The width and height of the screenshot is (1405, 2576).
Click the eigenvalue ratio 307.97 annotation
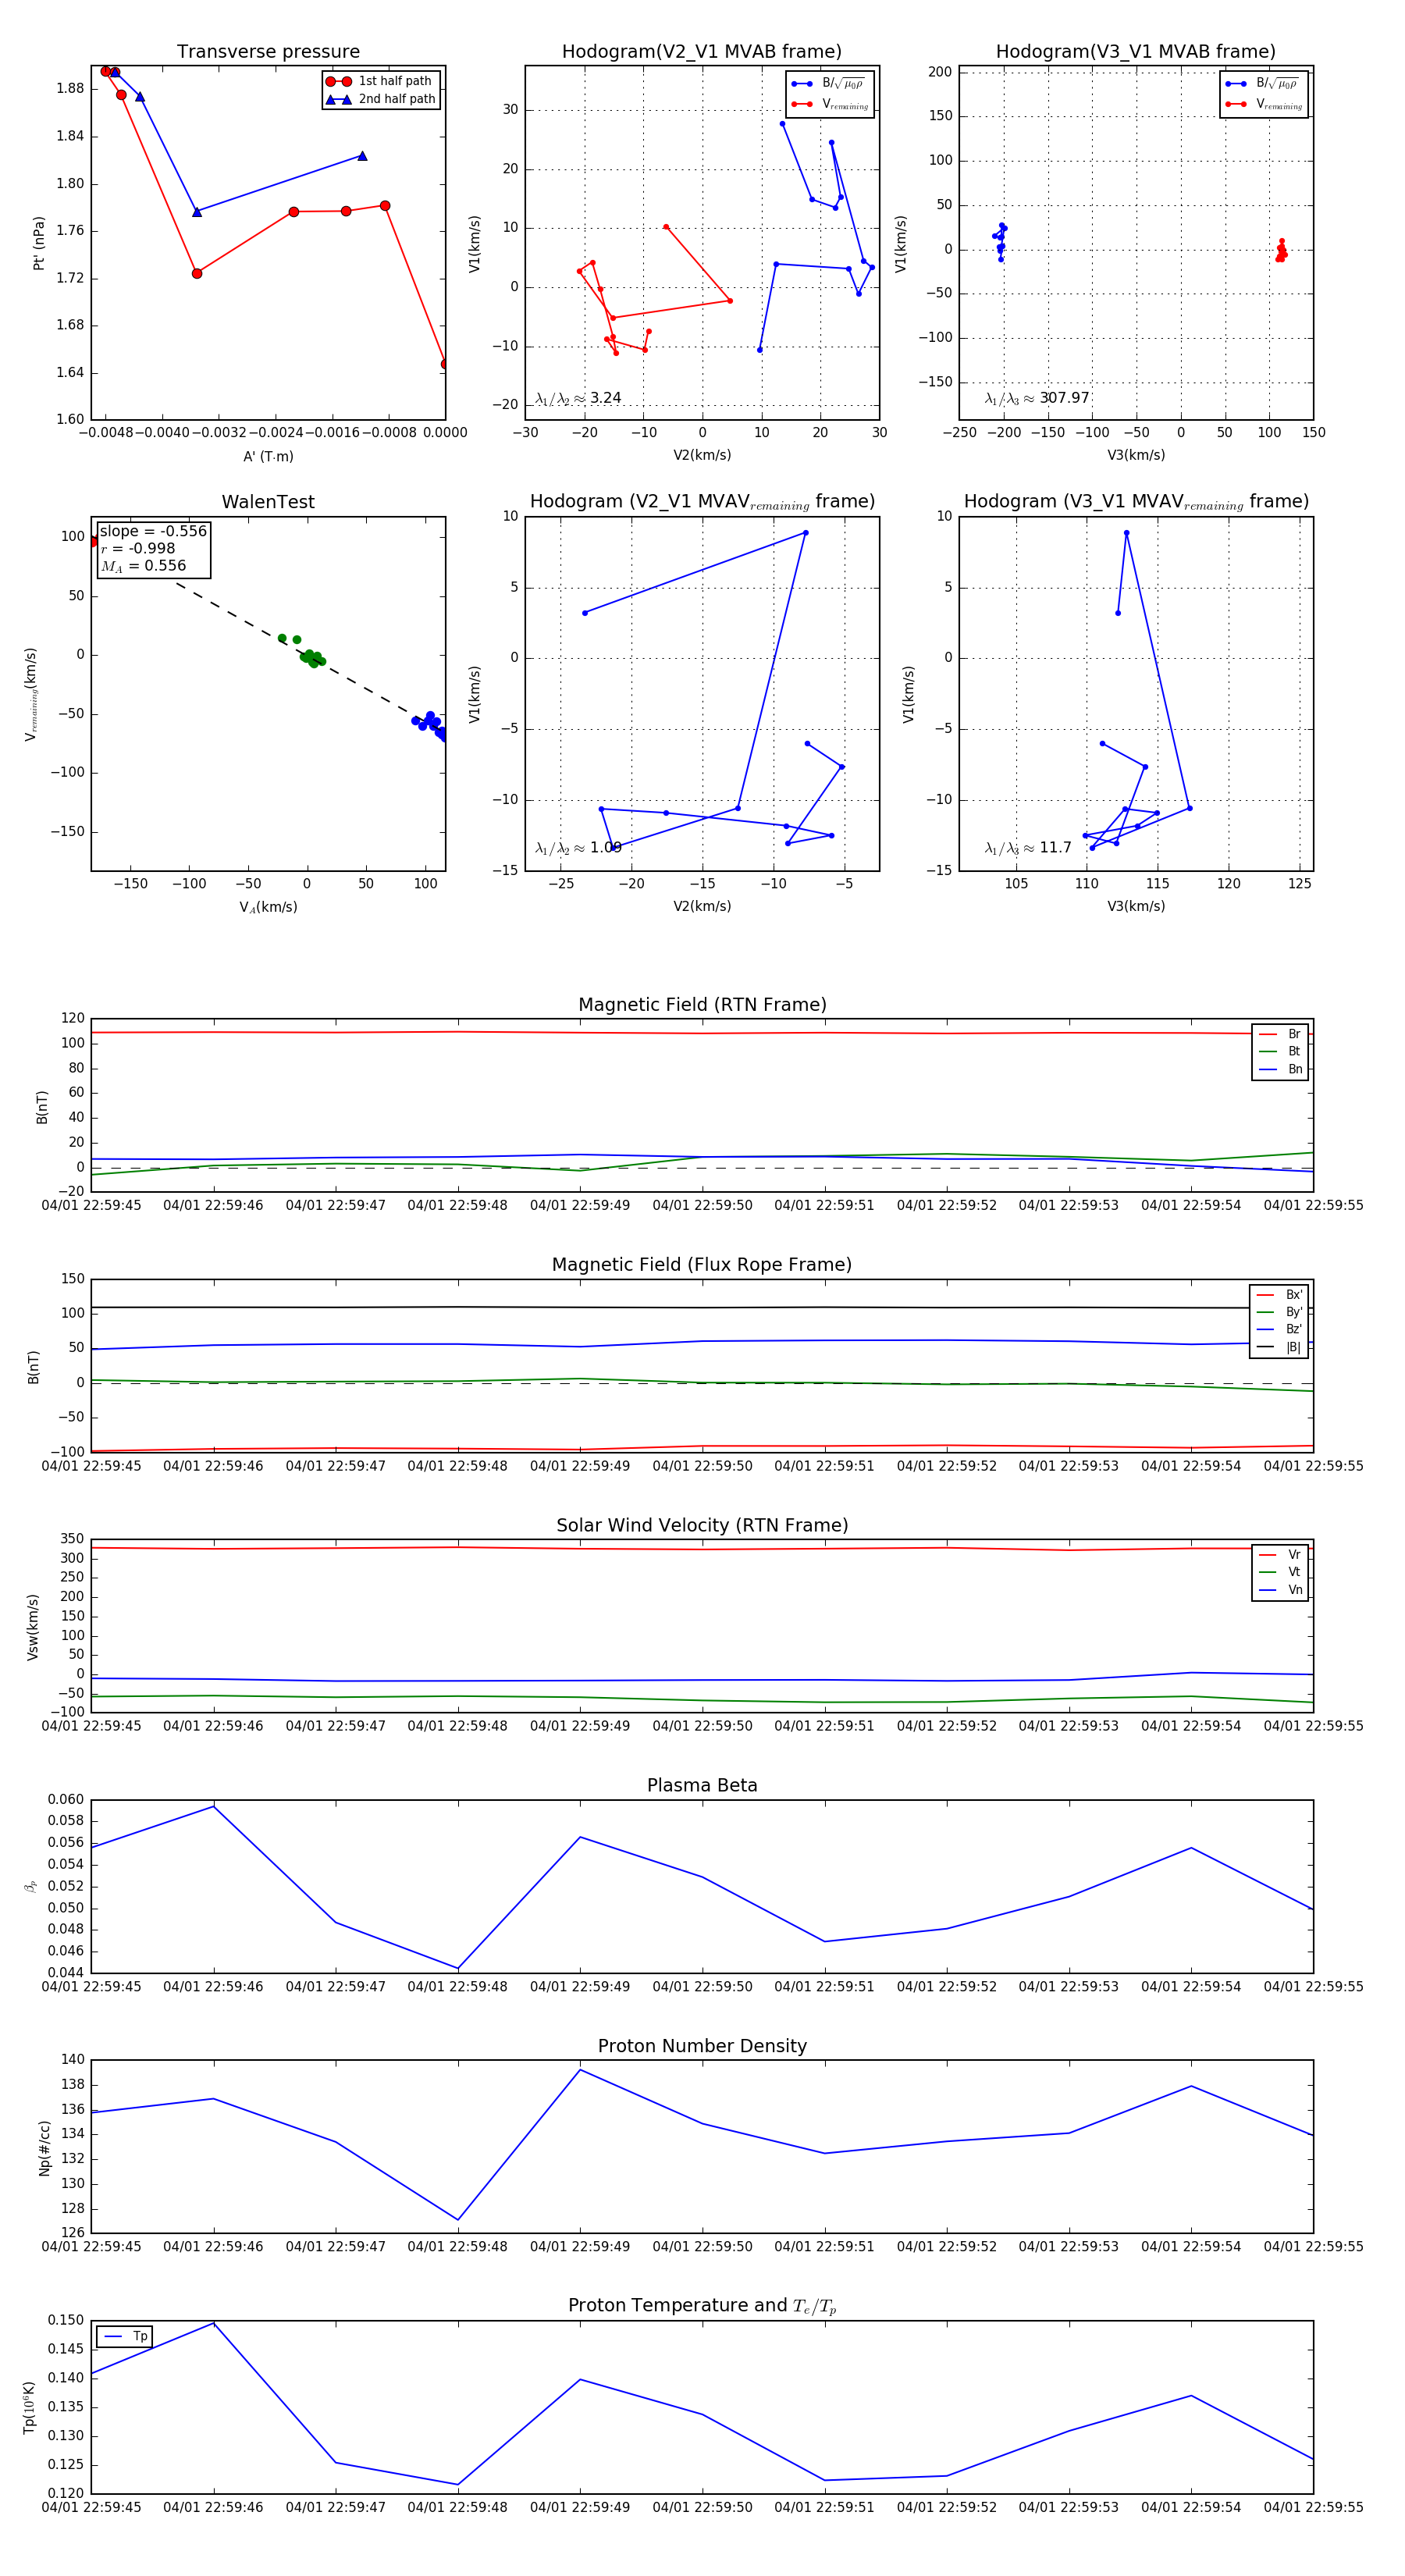[x=1037, y=398]
